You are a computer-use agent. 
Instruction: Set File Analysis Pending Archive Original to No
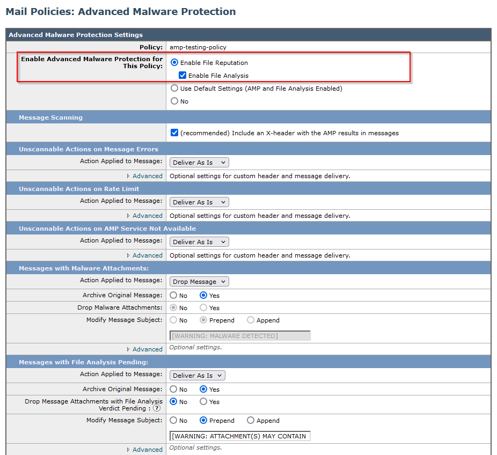173,389
